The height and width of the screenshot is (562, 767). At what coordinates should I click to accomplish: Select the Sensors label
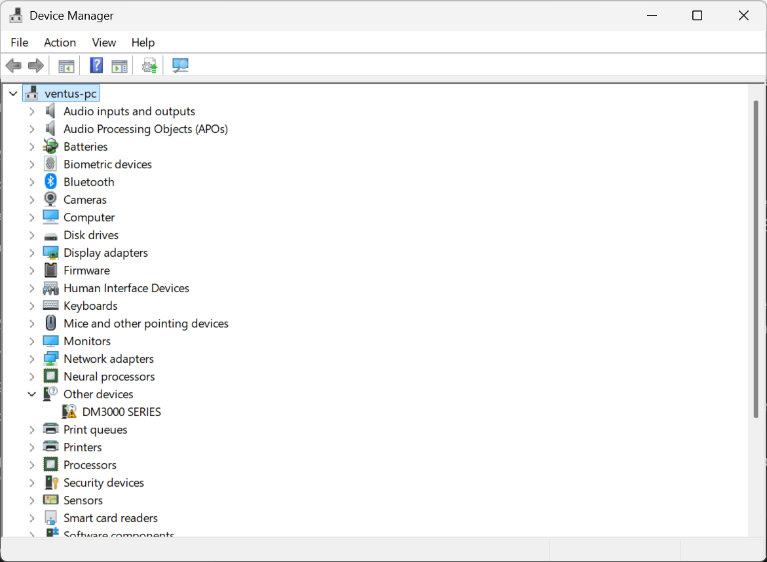[83, 500]
